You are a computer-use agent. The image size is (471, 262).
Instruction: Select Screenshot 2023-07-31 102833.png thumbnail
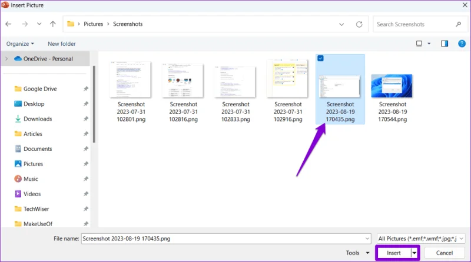tap(235, 82)
